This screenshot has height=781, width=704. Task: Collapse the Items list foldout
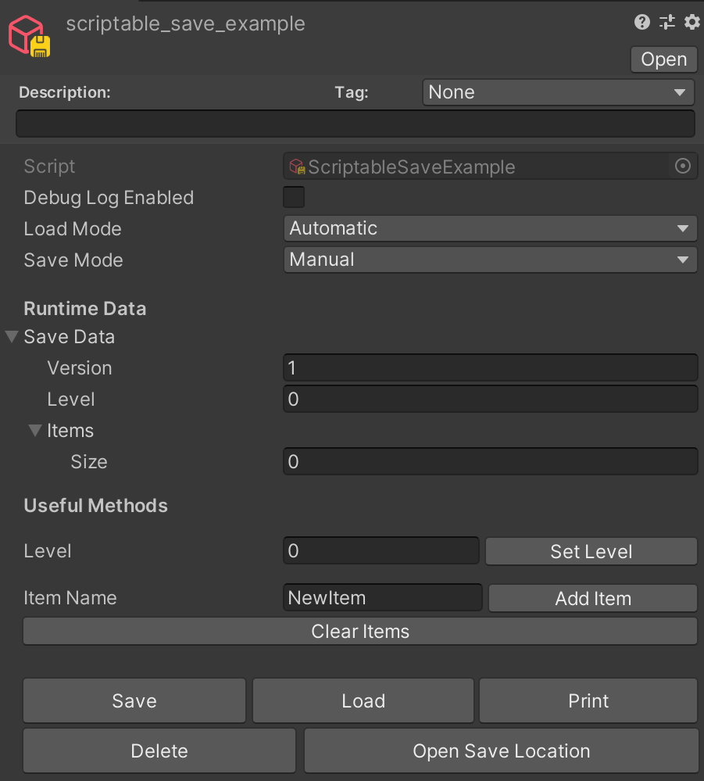pyautogui.click(x=35, y=430)
